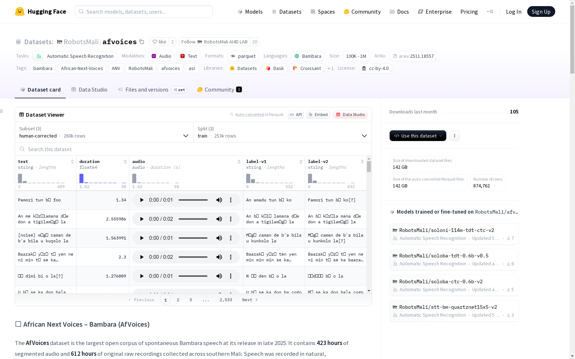Open the Croissant library tag dropdown
Image resolution: width=575 pixels, height=359 pixels.
[307, 68]
